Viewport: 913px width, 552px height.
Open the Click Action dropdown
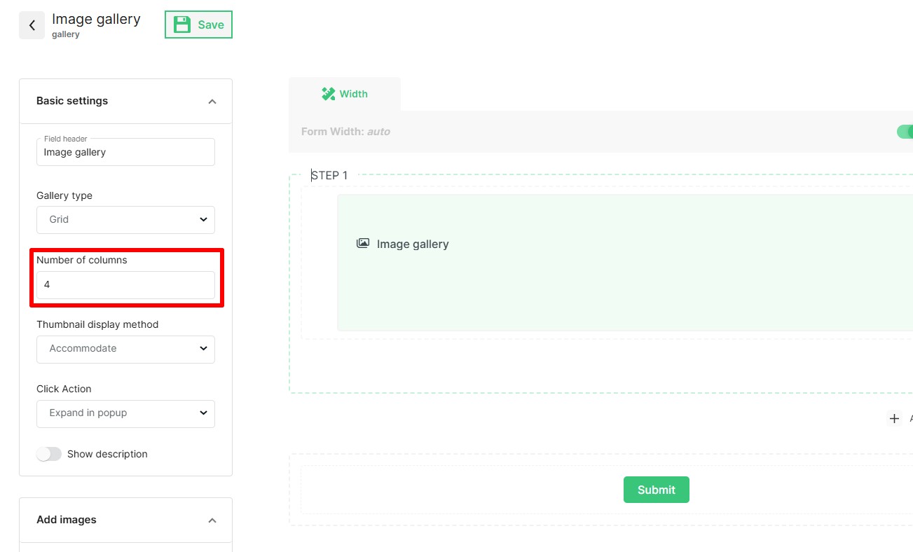(125, 413)
